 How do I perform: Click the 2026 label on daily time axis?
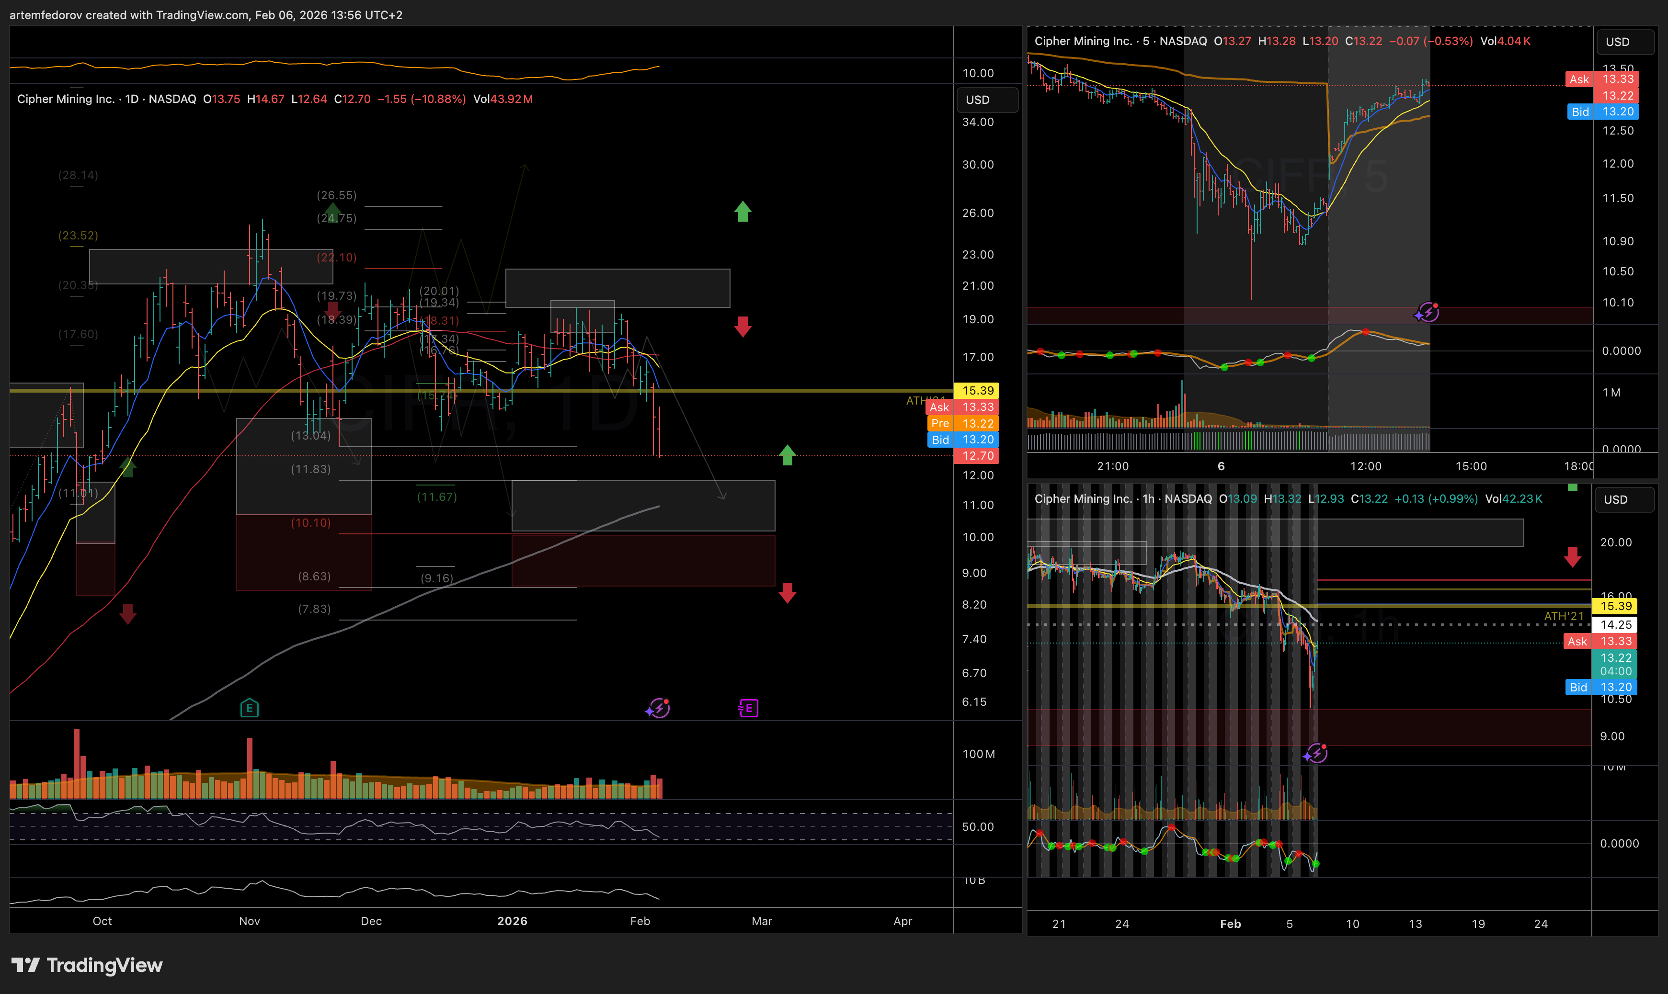click(x=512, y=921)
